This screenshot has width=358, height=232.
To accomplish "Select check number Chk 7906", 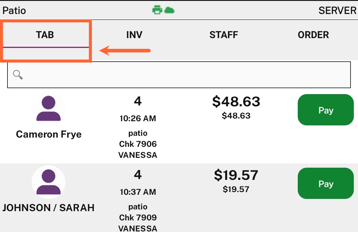I will (138, 144).
